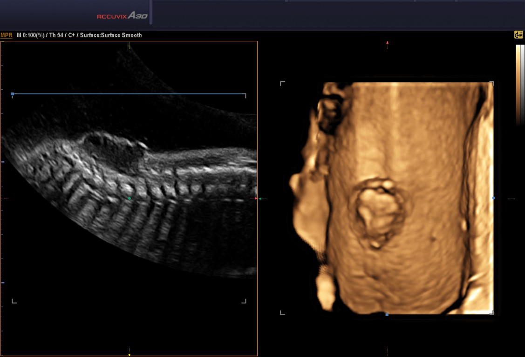525x357 pixels.
Task: Click the blue diamond handle right of 3D render
Action: click(x=493, y=198)
